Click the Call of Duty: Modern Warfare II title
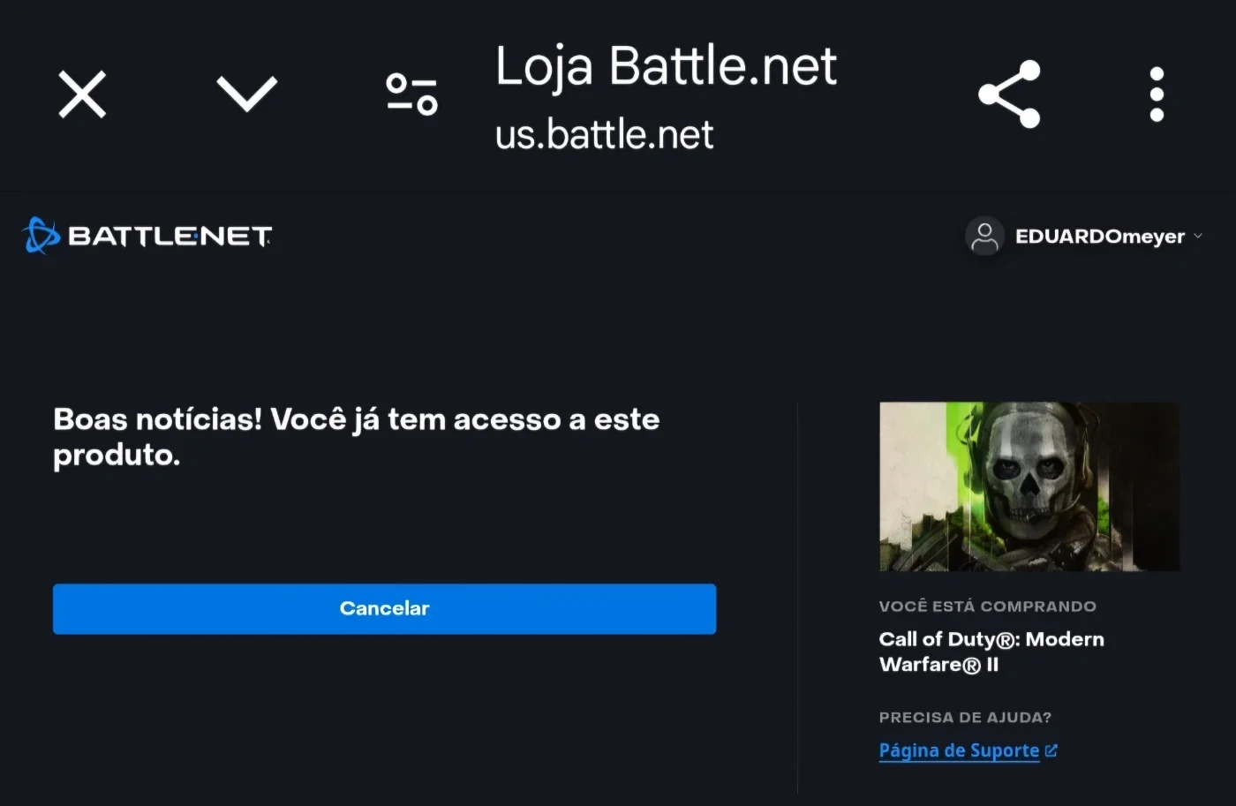This screenshot has width=1236, height=806. (x=991, y=652)
